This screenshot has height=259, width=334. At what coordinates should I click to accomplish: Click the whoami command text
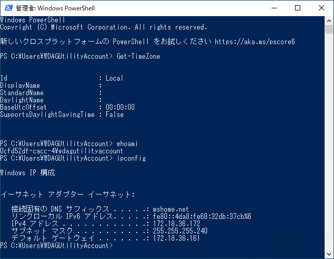[x=127, y=144]
